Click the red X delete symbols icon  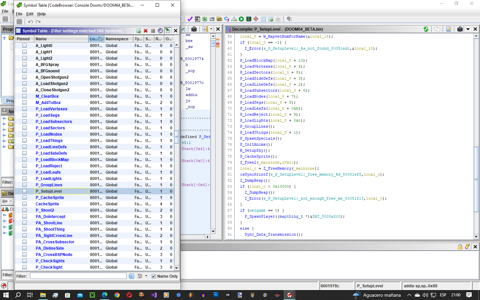coord(146,31)
